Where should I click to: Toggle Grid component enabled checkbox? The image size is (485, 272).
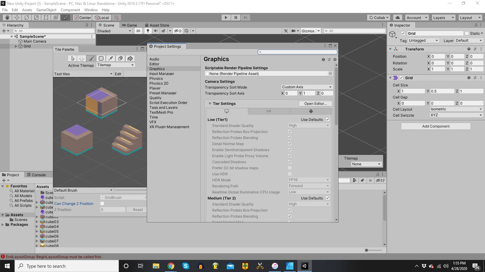[x=401, y=78]
